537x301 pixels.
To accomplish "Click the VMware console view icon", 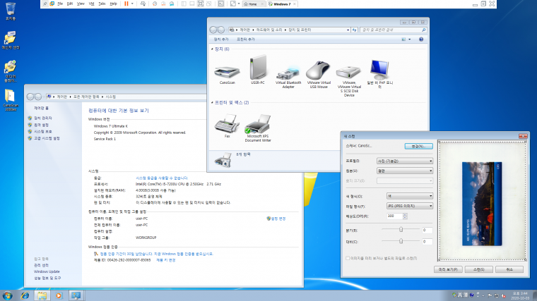I will (x=221, y=4).
